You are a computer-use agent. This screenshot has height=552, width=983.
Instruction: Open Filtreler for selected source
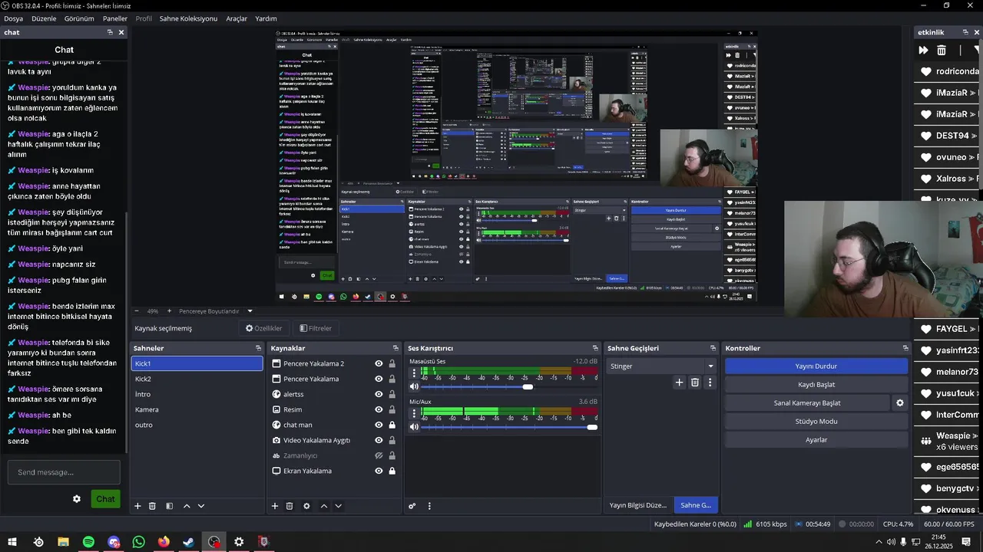tap(316, 328)
